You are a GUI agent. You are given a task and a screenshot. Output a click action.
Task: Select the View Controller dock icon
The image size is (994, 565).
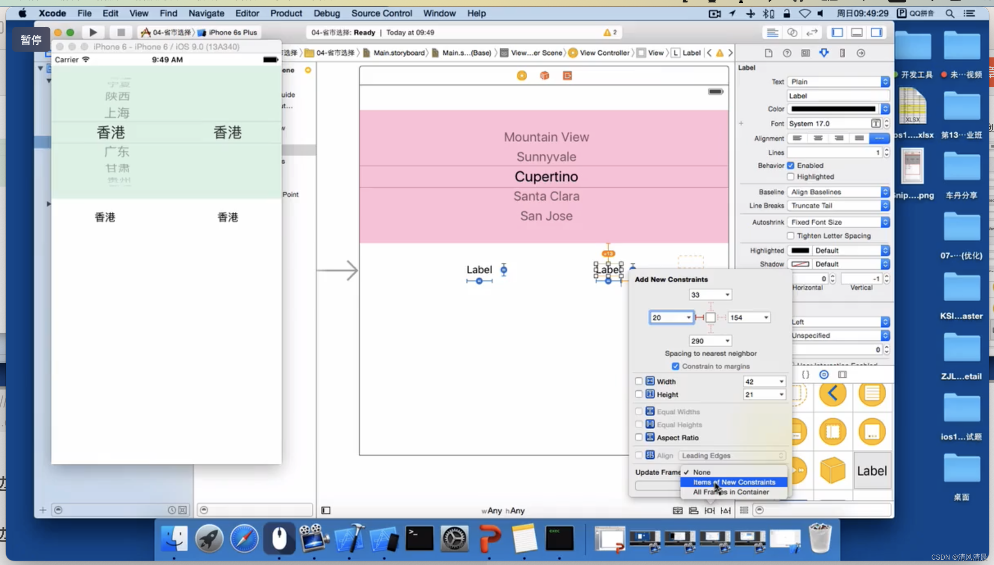pyautogui.click(x=522, y=76)
